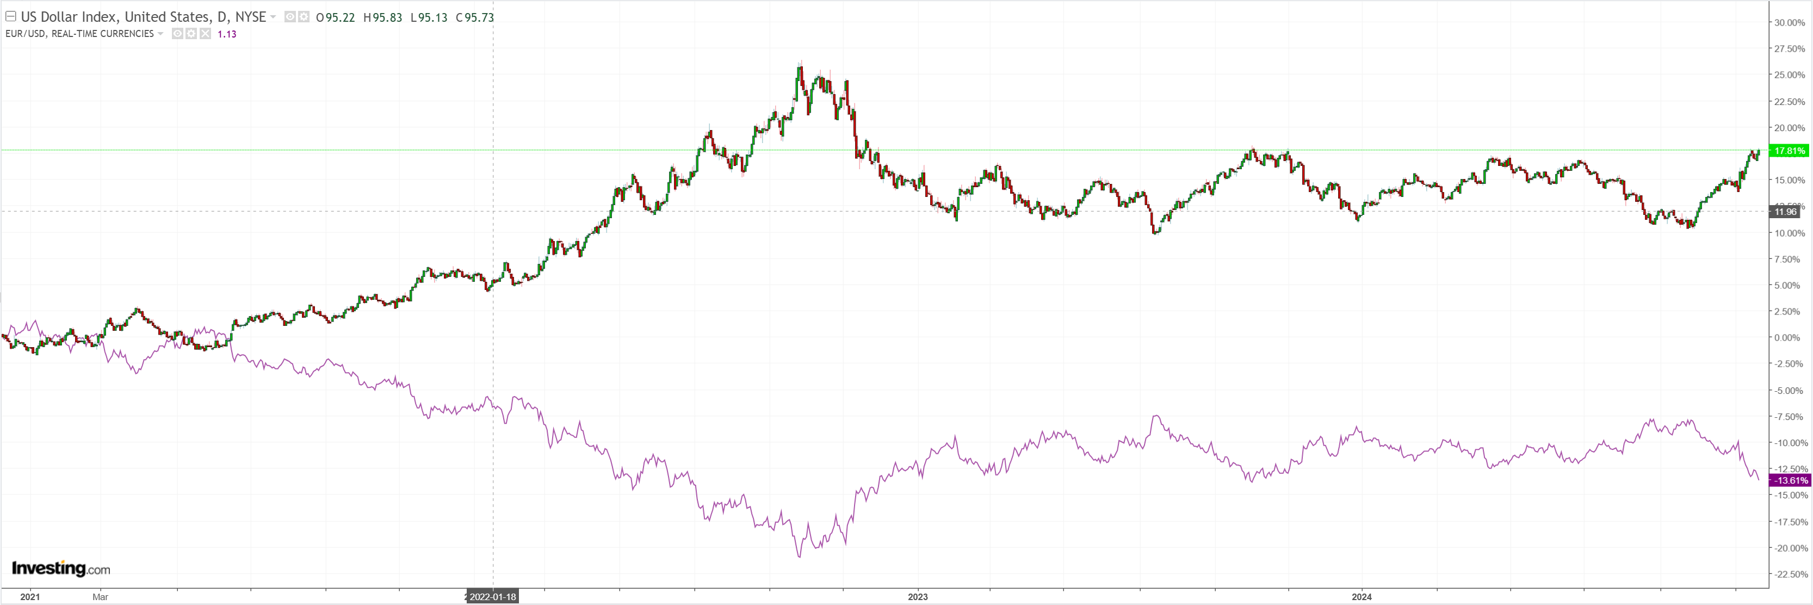Click the 0.00% tick on price scale
1813x605 pixels.
tap(1787, 337)
